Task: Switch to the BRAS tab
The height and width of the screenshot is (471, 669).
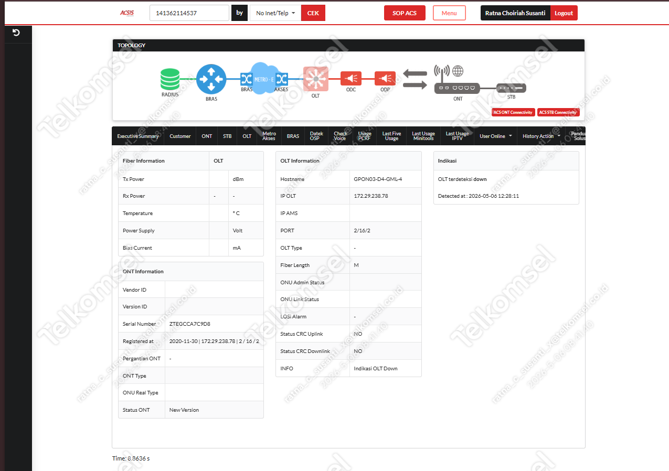Action: 293,136
